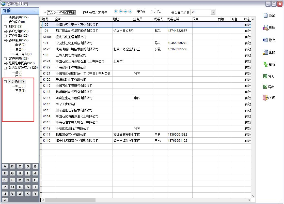Enable 已失效客户不显示 checkbox
Image resolution: width=284 pixels, height=204 pixels.
tap(81, 12)
